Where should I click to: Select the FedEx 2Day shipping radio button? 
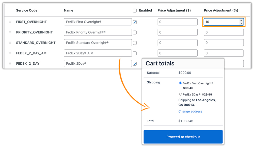click(x=181, y=94)
